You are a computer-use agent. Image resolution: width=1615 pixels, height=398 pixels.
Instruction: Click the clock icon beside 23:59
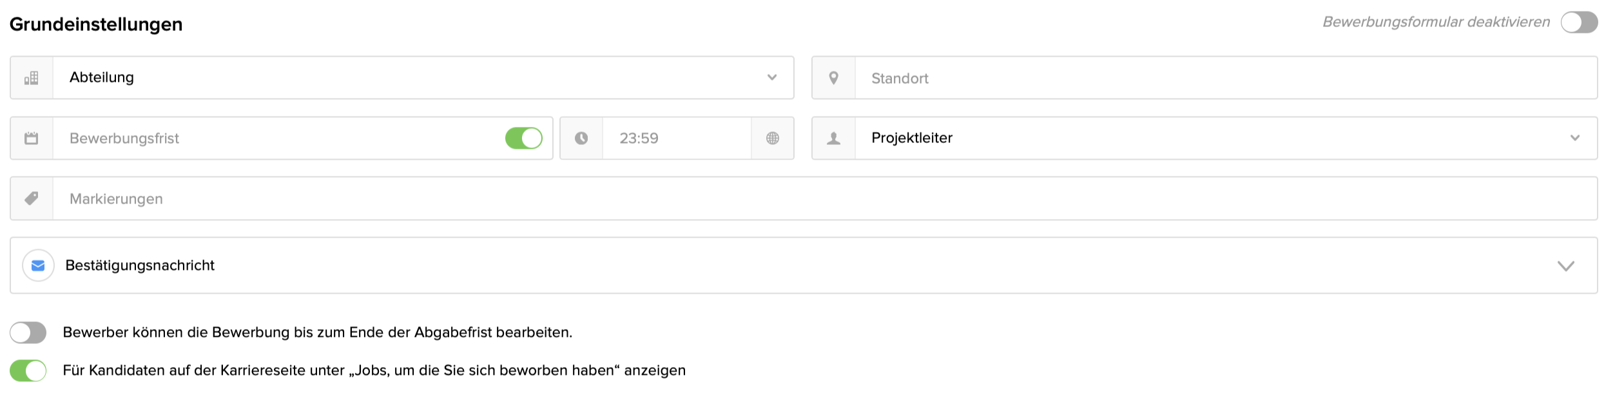(581, 138)
